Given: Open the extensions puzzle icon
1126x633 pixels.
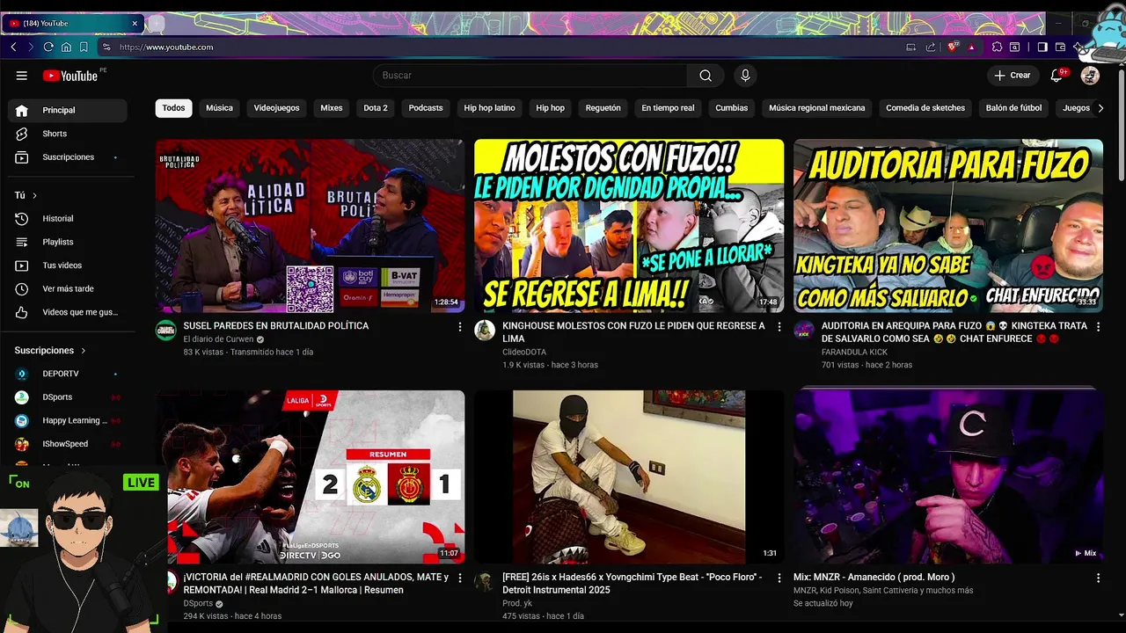Looking at the screenshot, I should pyautogui.click(x=997, y=47).
